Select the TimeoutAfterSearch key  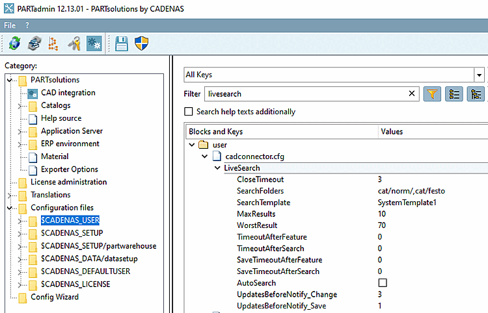pyautogui.click(x=271, y=249)
